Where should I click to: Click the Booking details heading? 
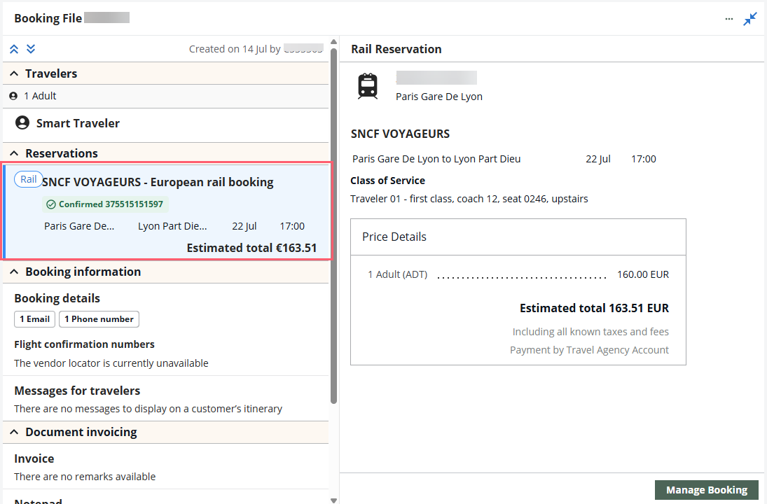pos(57,298)
